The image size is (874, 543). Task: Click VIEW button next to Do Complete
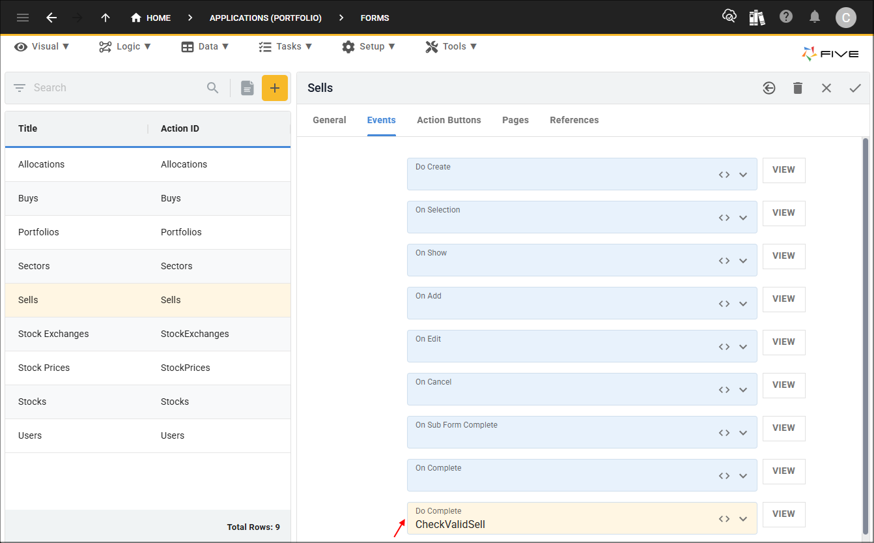(783, 514)
